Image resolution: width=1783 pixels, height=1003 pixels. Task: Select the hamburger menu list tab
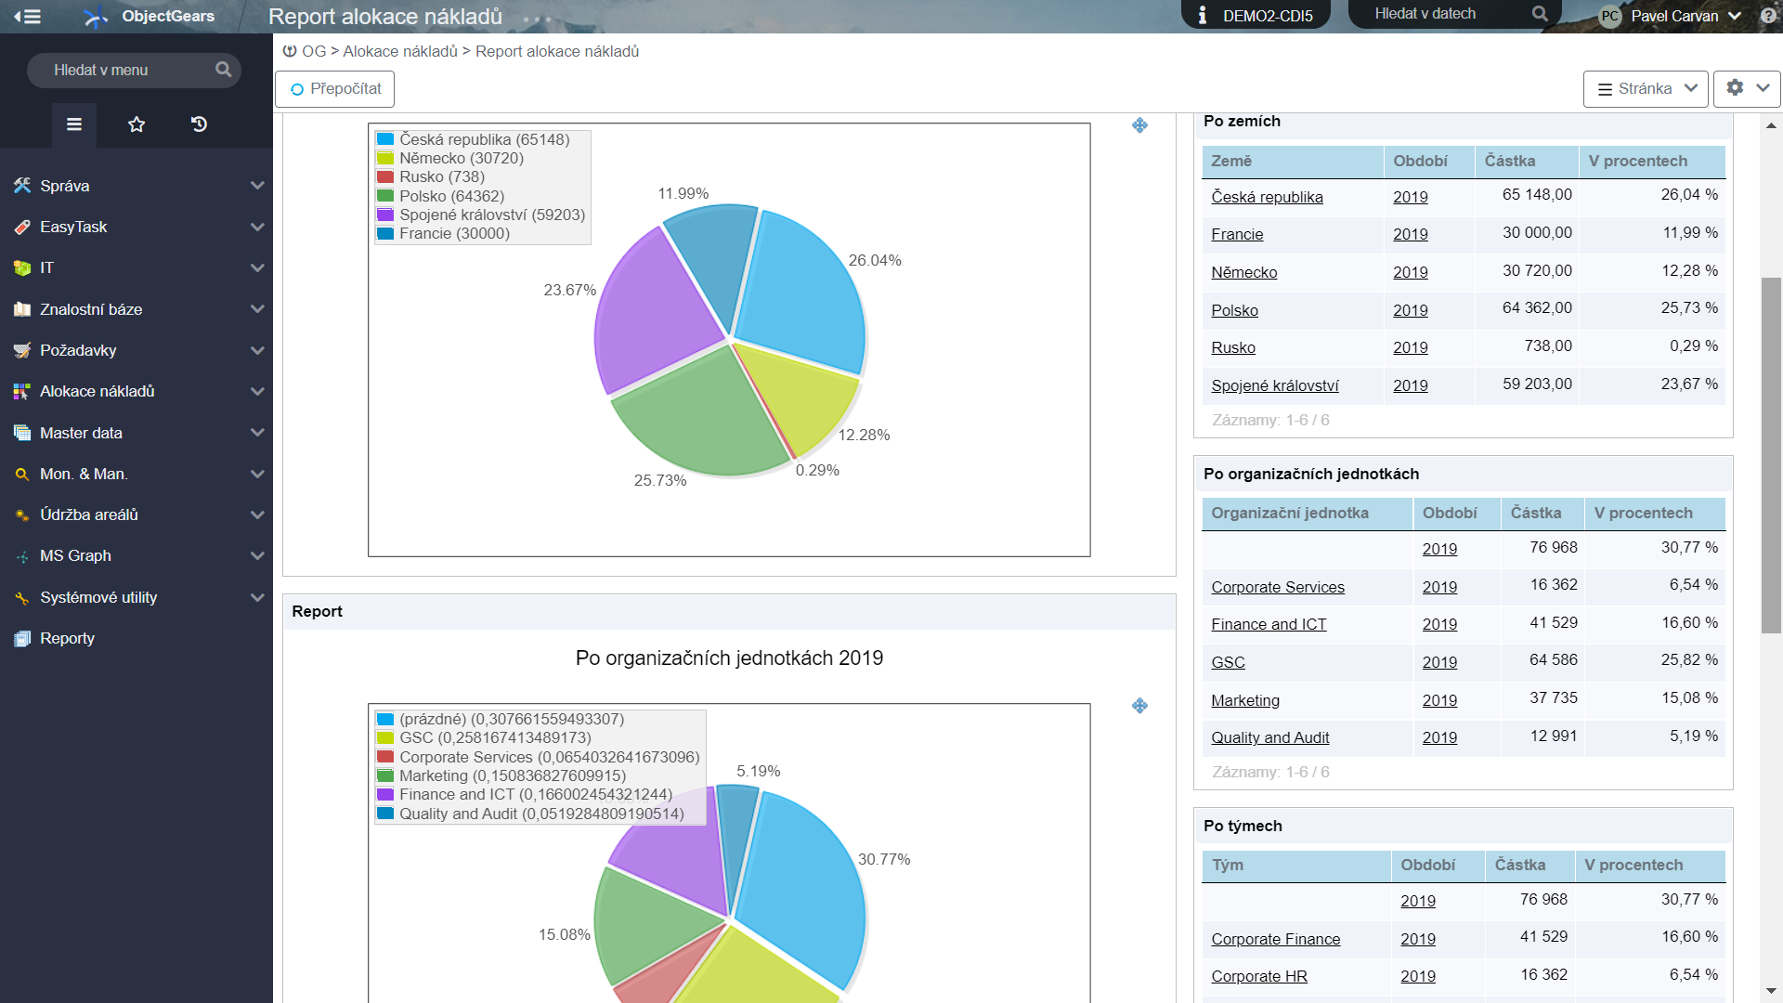[74, 124]
